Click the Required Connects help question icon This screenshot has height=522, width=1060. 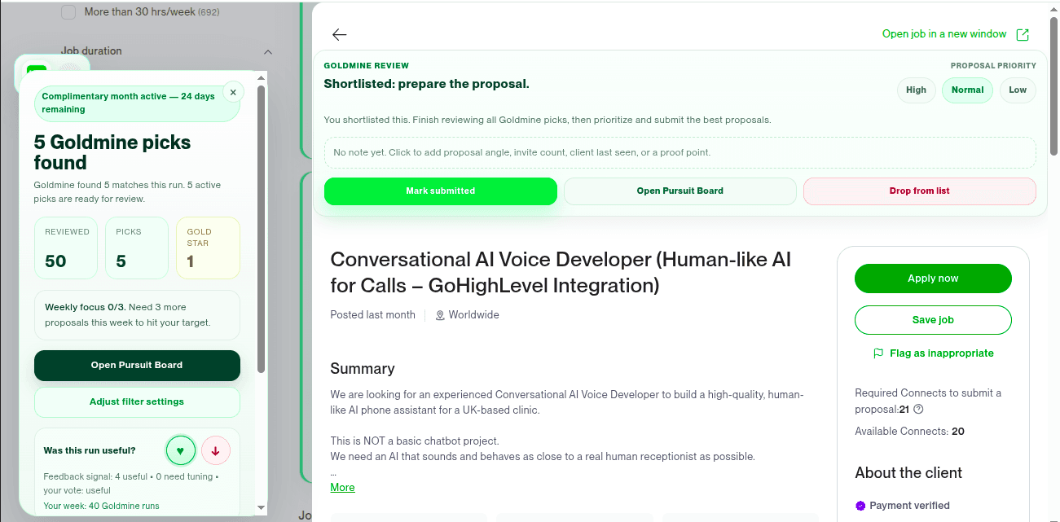point(918,409)
